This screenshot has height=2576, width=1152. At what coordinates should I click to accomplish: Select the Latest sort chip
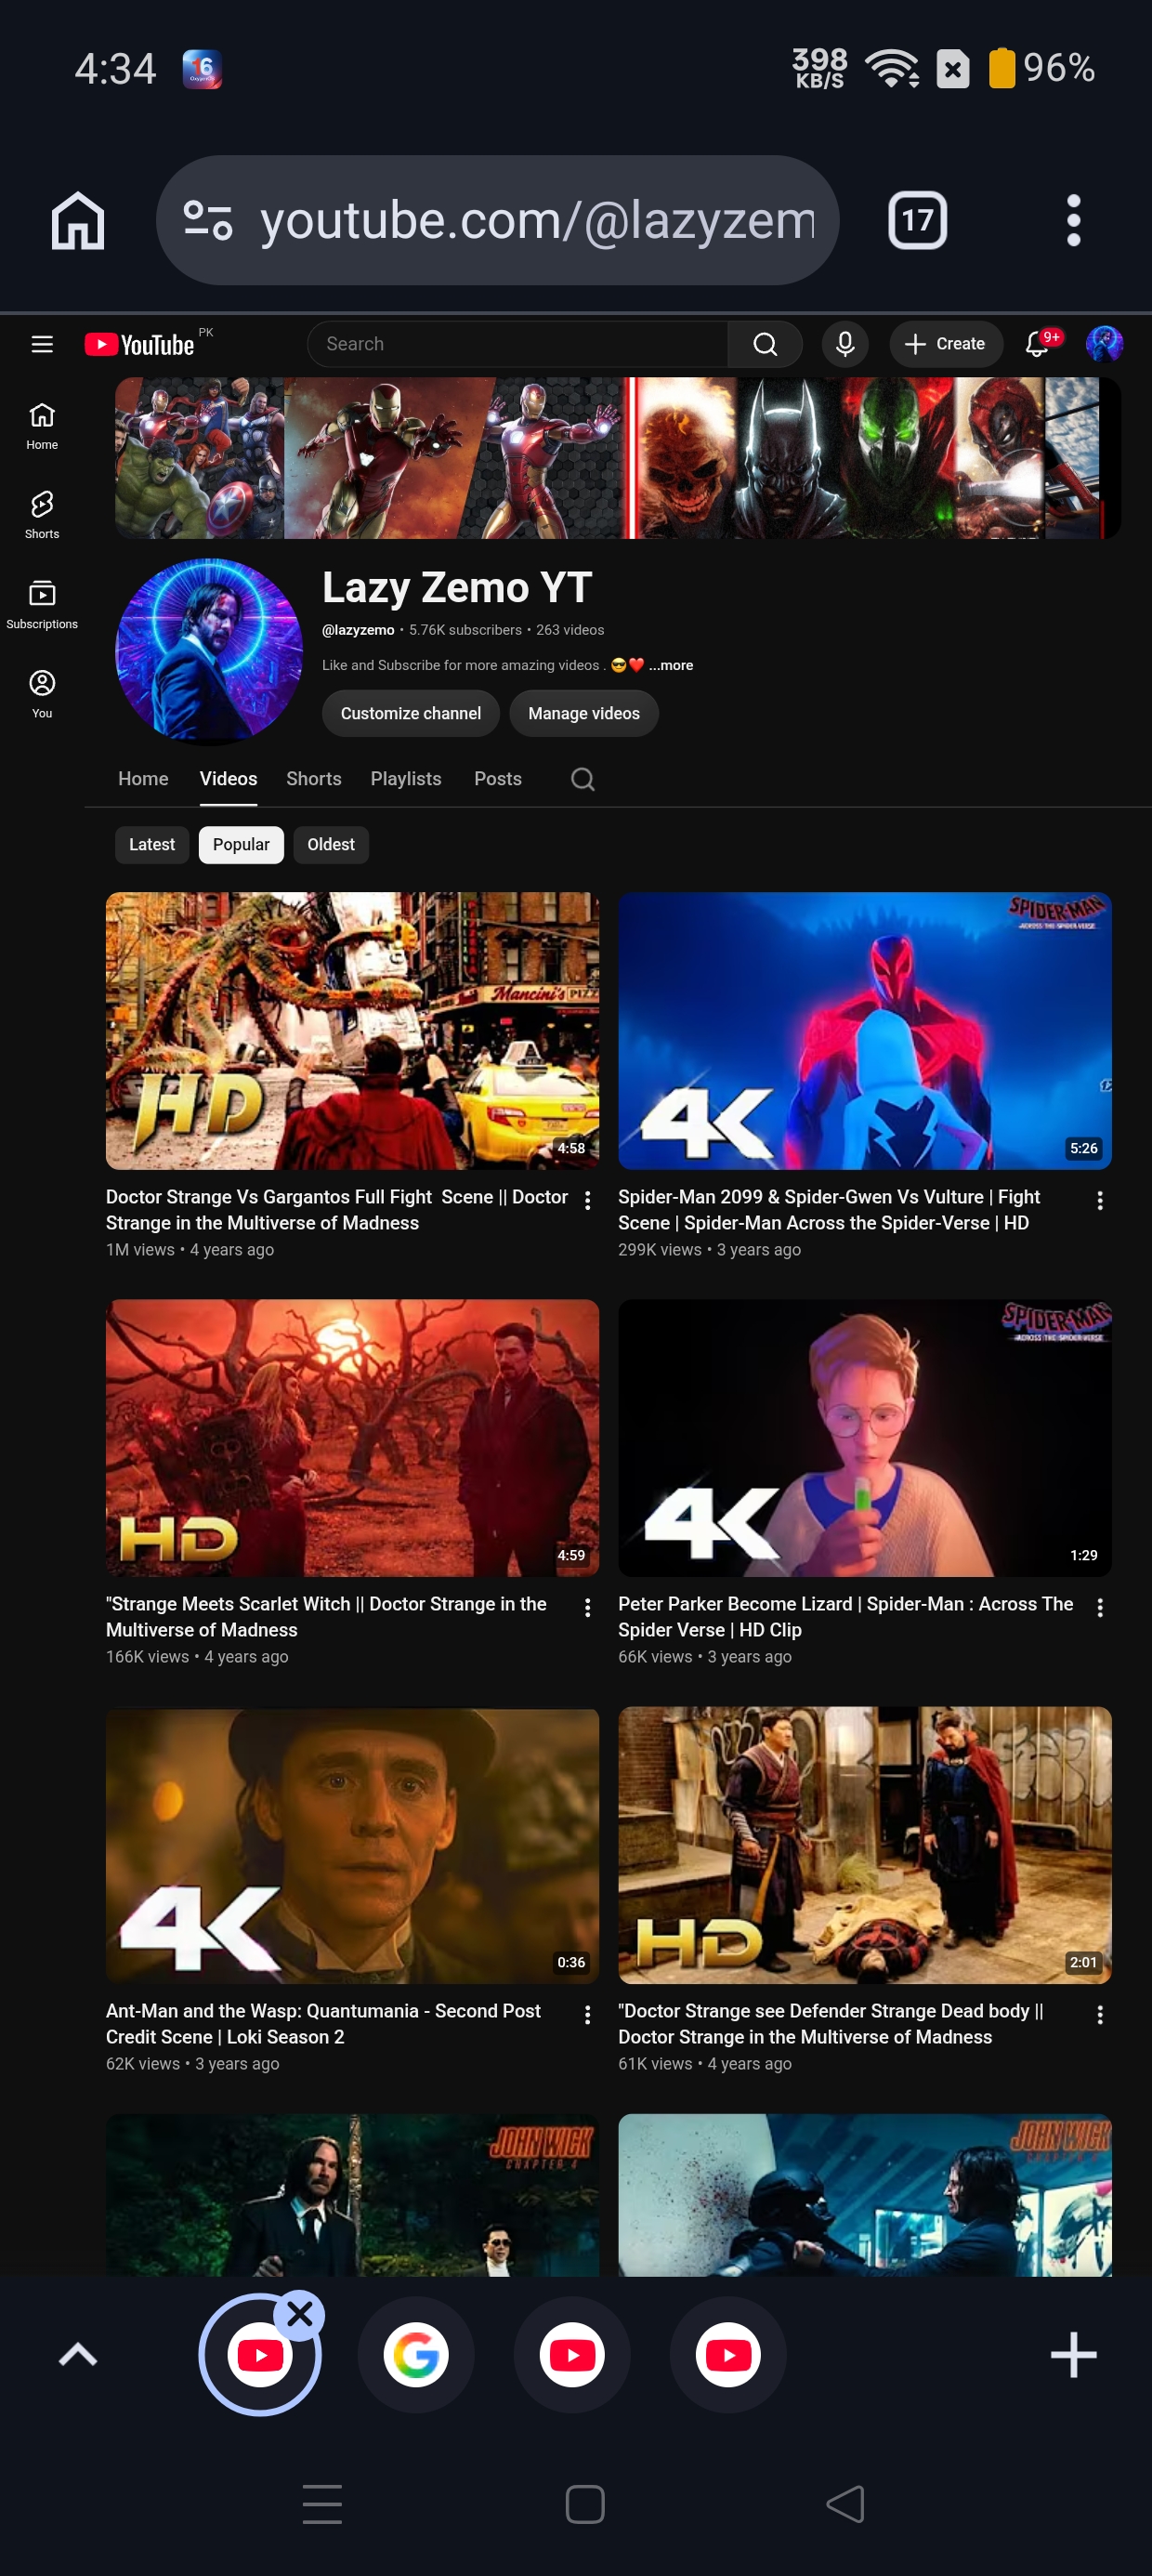[x=152, y=844]
